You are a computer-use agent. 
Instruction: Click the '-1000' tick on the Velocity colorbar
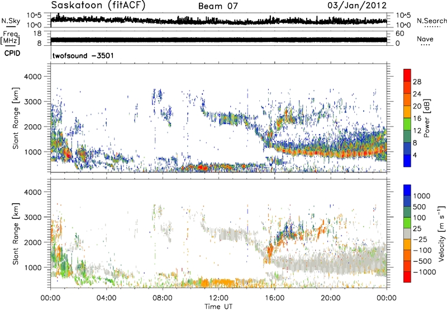pyautogui.click(x=425, y=272)
